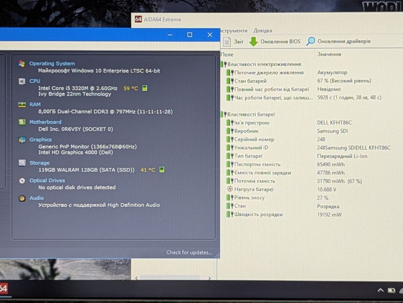The width and height of the screenshot is (403, 303).
Task: Click the value Samsung SDI
Action: (332, 131)
